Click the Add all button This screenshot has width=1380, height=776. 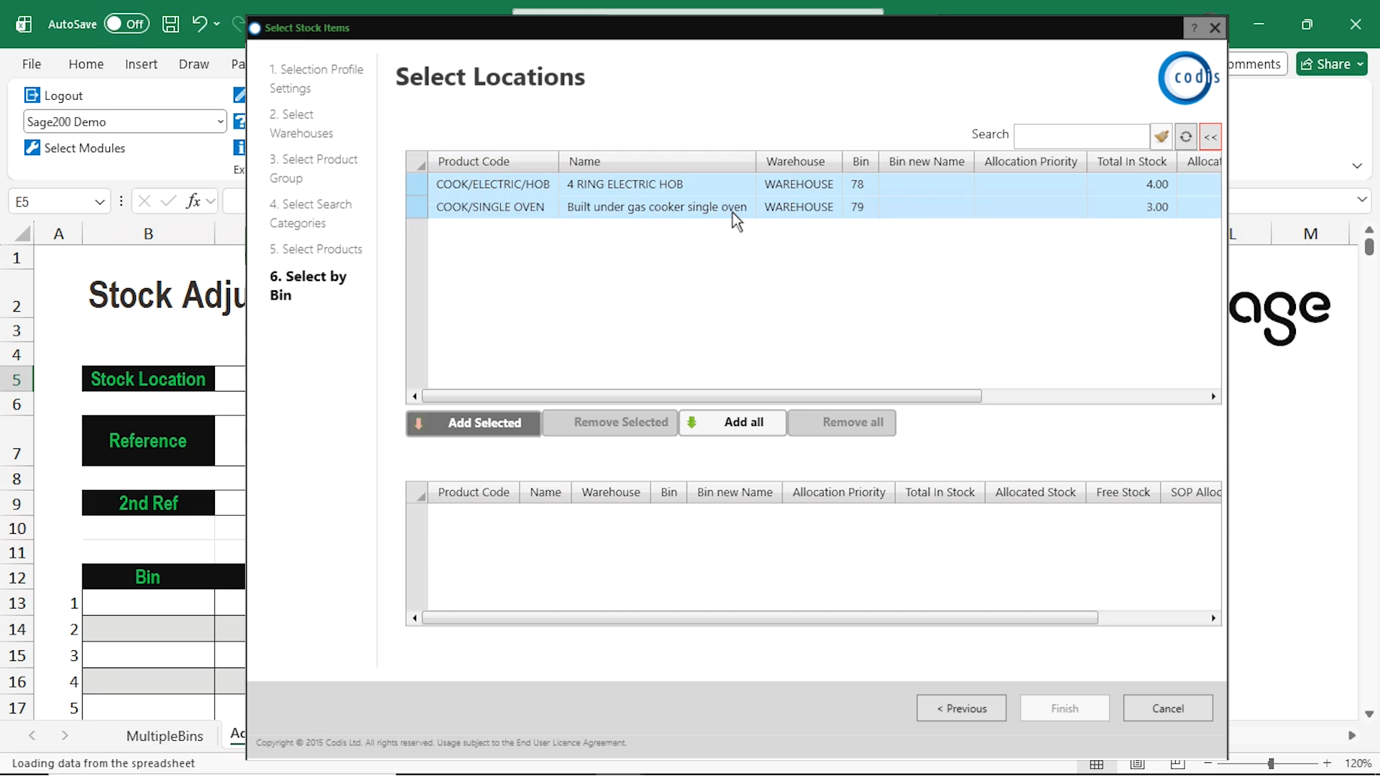click(732, 422)
